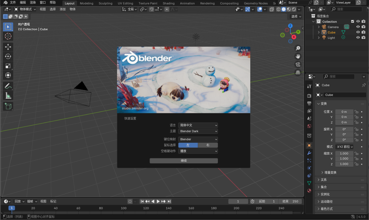
Task: Jump to the timeline start frame
Action: (x=142, y=201)
